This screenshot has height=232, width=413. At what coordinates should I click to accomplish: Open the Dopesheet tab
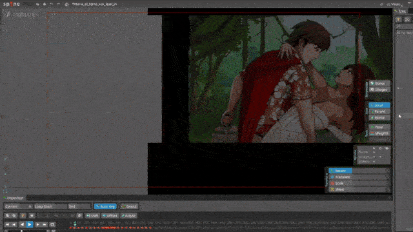click(x=14, y=198)
